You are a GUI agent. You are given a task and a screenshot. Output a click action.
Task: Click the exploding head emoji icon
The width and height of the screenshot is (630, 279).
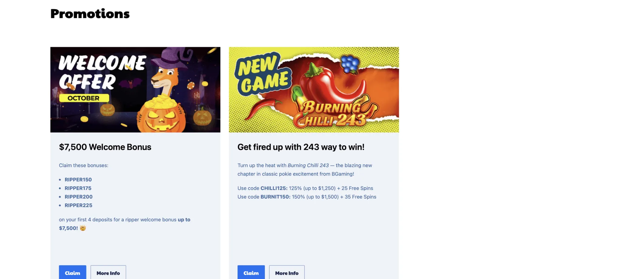(x=83, y=228)
